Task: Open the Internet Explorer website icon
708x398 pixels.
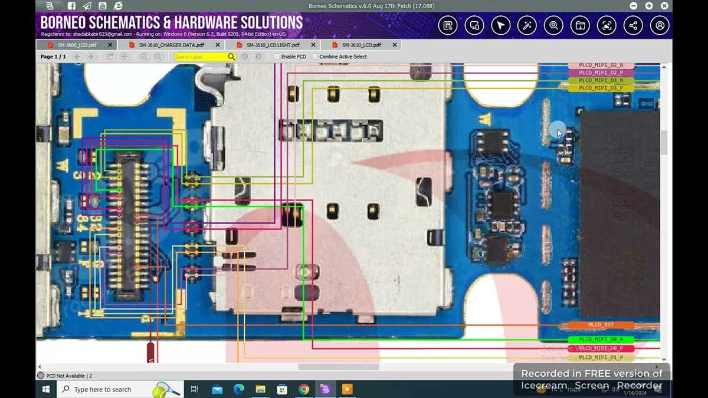Action: click(x=118, y=6)
